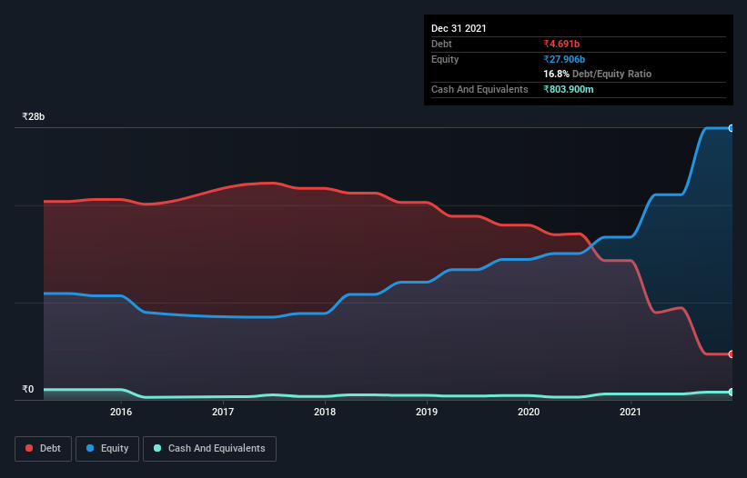Click the 2018 x-axis label

(325, 412)
